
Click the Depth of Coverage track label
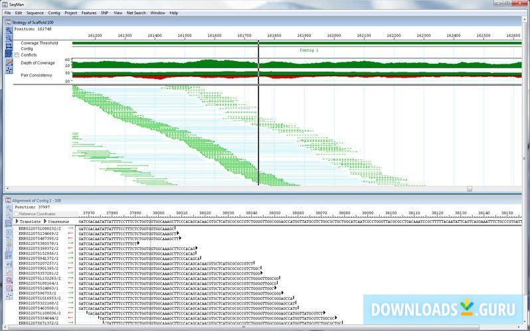pos(38,63)
